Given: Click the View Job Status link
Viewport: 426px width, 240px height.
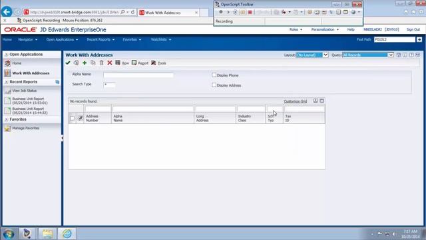Looking at the screenshot, I should pos(24,91).
